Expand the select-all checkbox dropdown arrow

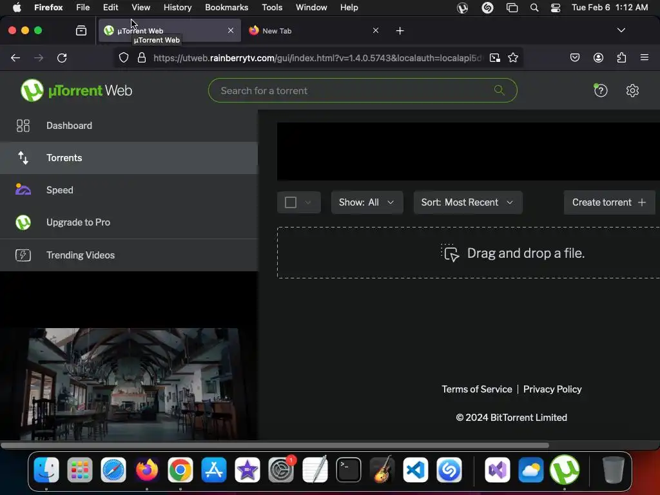pyautogui.click(x=308, y=202)
